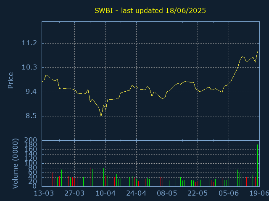The width and height of the screenshot is (269, 201).
Task: Click the chart title 'SWBI - last updated 18/06/2025'
Action: pos(150,11)
